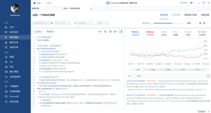Open the start date dropdown 2017-01-04
211x113 pixels.
[41, 23]
